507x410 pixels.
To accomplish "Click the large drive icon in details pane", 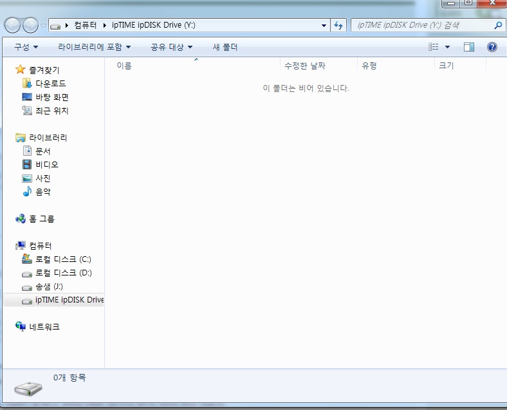I will pos(28,388).
